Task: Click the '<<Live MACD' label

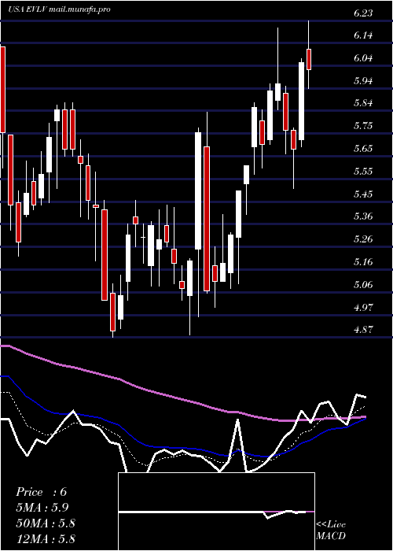Action: 331,531
